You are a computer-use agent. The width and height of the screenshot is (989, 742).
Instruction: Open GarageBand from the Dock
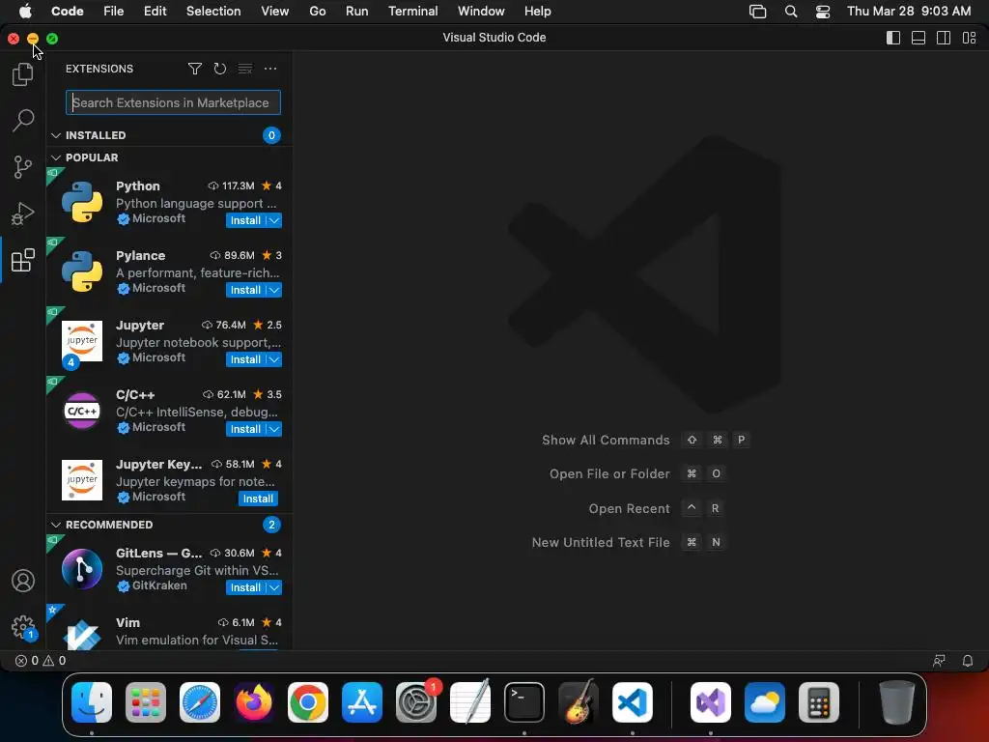[579, 702]
